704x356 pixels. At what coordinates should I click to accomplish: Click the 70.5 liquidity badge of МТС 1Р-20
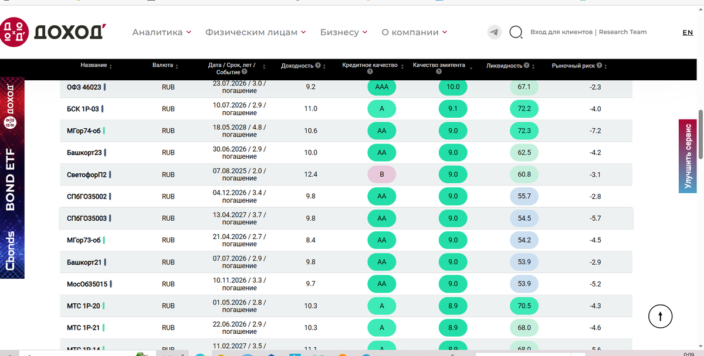(524, 306)
